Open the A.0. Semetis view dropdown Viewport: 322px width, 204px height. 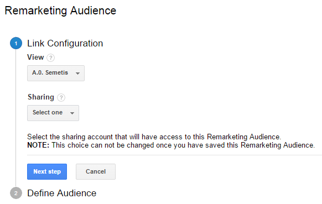point(56,74)
